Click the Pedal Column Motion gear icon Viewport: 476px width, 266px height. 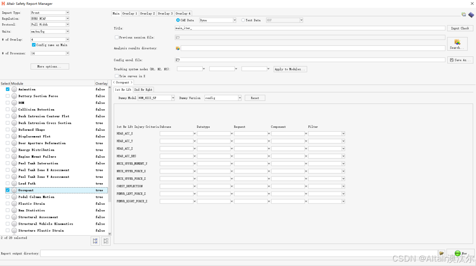click(x=14, y=197)
